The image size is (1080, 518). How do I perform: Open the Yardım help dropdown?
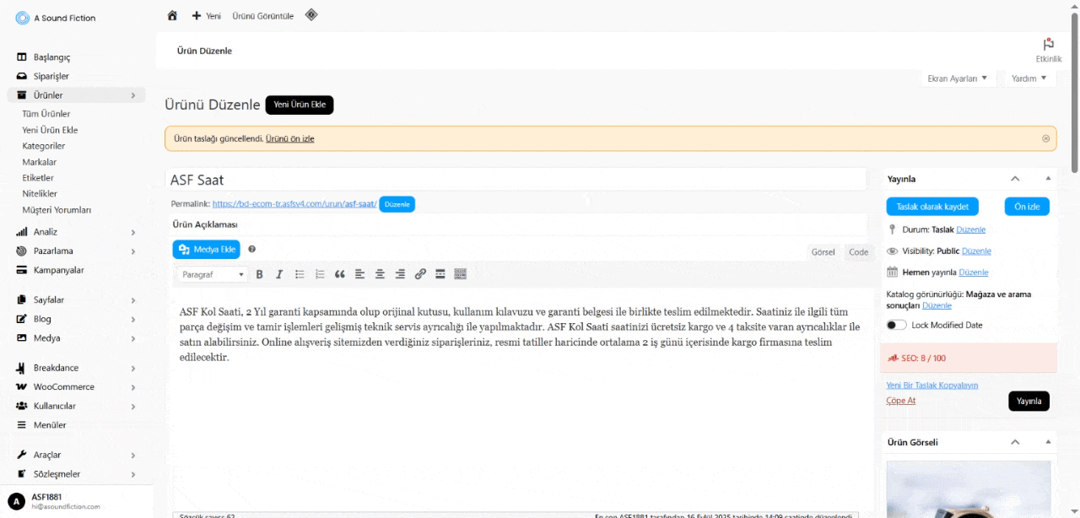coord(1028,78)
